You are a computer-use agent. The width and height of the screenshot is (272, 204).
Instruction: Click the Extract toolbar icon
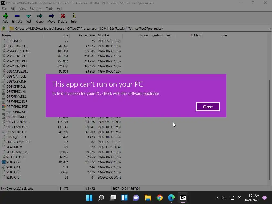(x=17, y=16)
